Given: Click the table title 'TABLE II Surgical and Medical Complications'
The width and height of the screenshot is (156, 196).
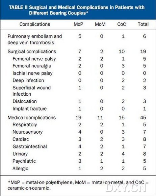Looking at the screenshot, I should point(77,10).
